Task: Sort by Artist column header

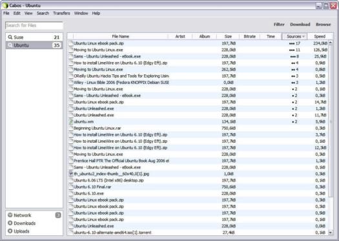Action: (180, 36)
